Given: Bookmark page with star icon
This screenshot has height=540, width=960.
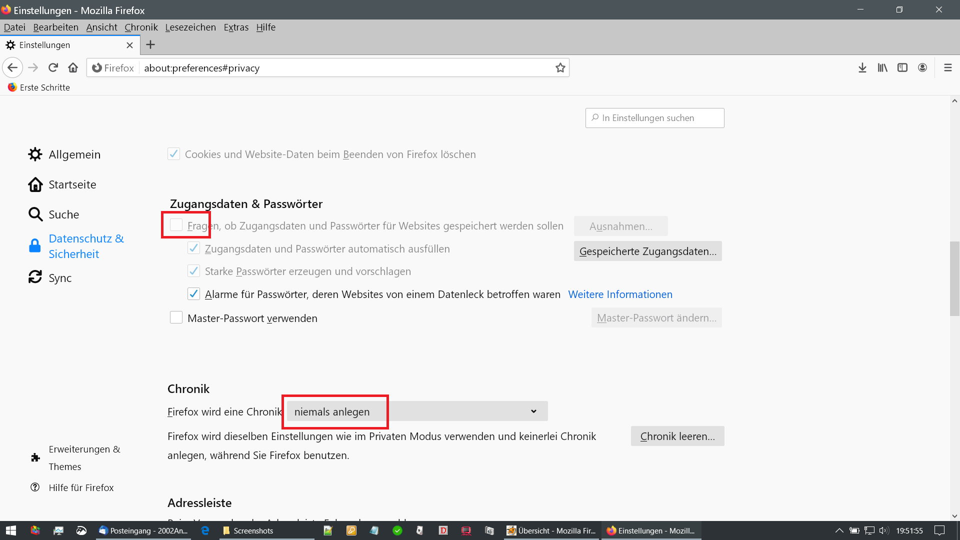Looking at the screenshot, I should coord(560,67).
